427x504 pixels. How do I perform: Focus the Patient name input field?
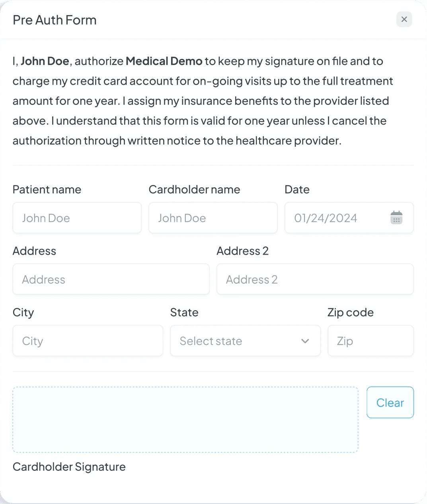coord(77,218)
